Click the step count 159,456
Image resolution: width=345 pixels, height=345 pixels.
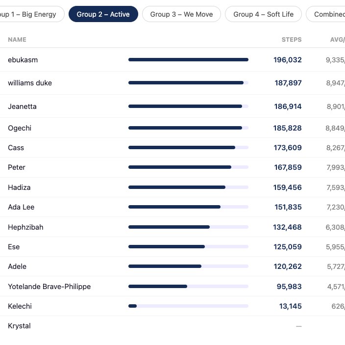point(287,187)
